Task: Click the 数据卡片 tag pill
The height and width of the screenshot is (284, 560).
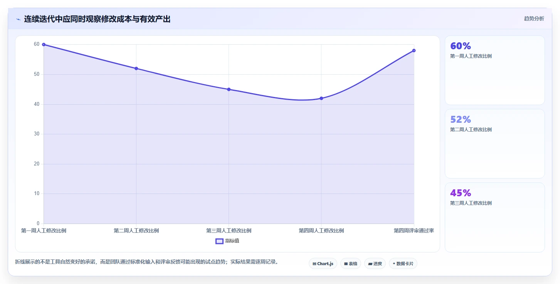Action: [x=403, y=264]
